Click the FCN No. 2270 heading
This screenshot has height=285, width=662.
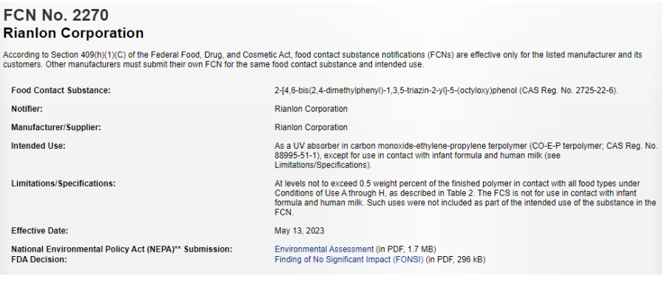(55, 16)
